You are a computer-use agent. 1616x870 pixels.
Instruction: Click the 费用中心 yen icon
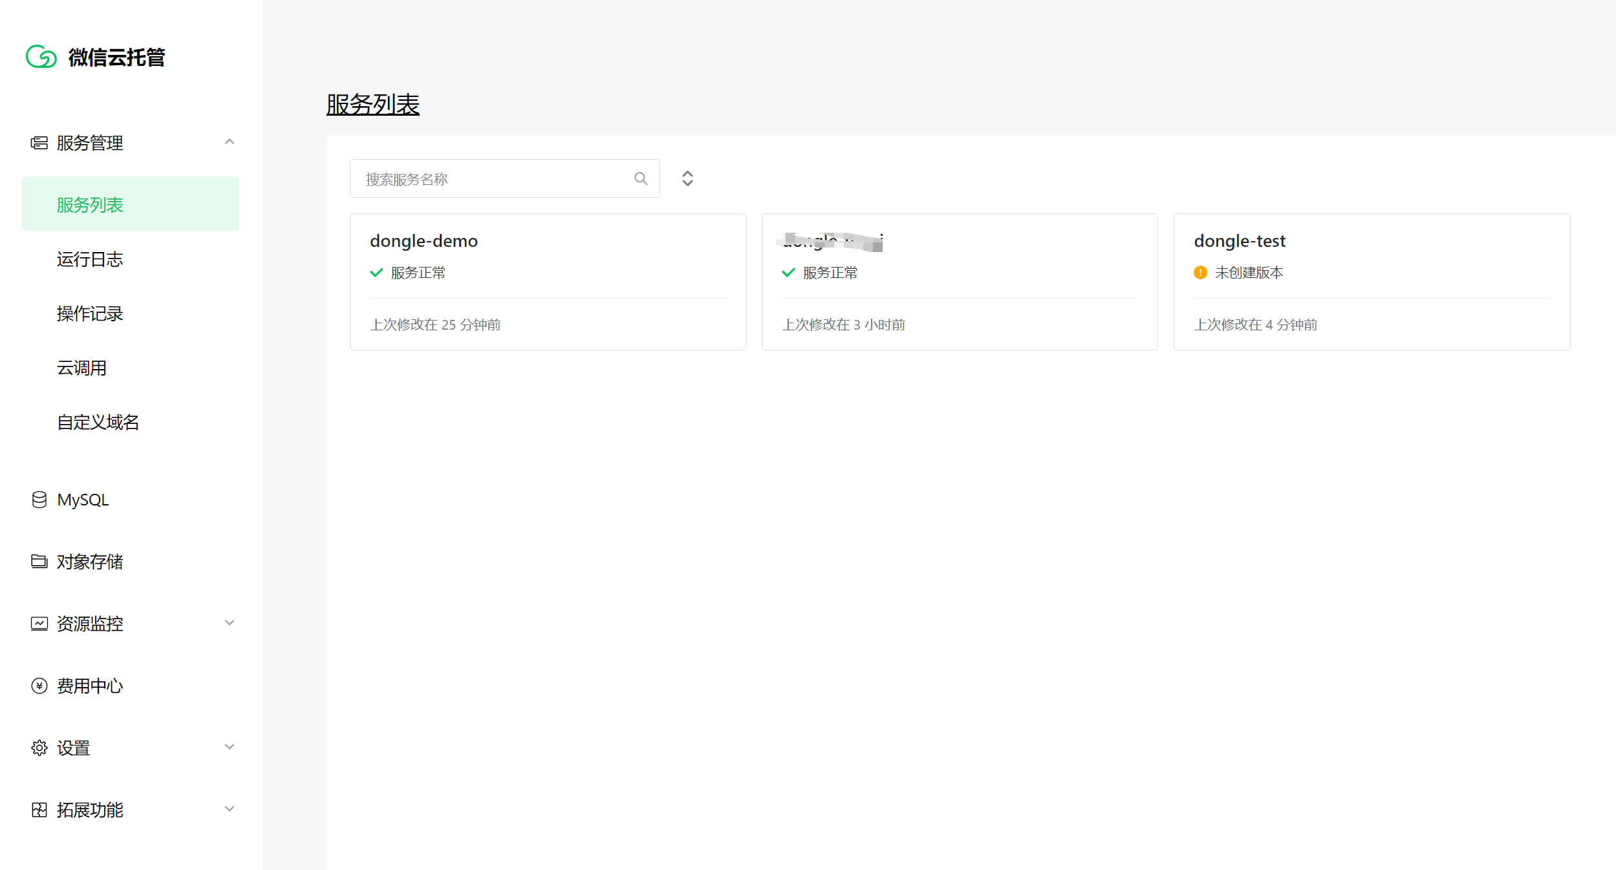tap(39, 686)
